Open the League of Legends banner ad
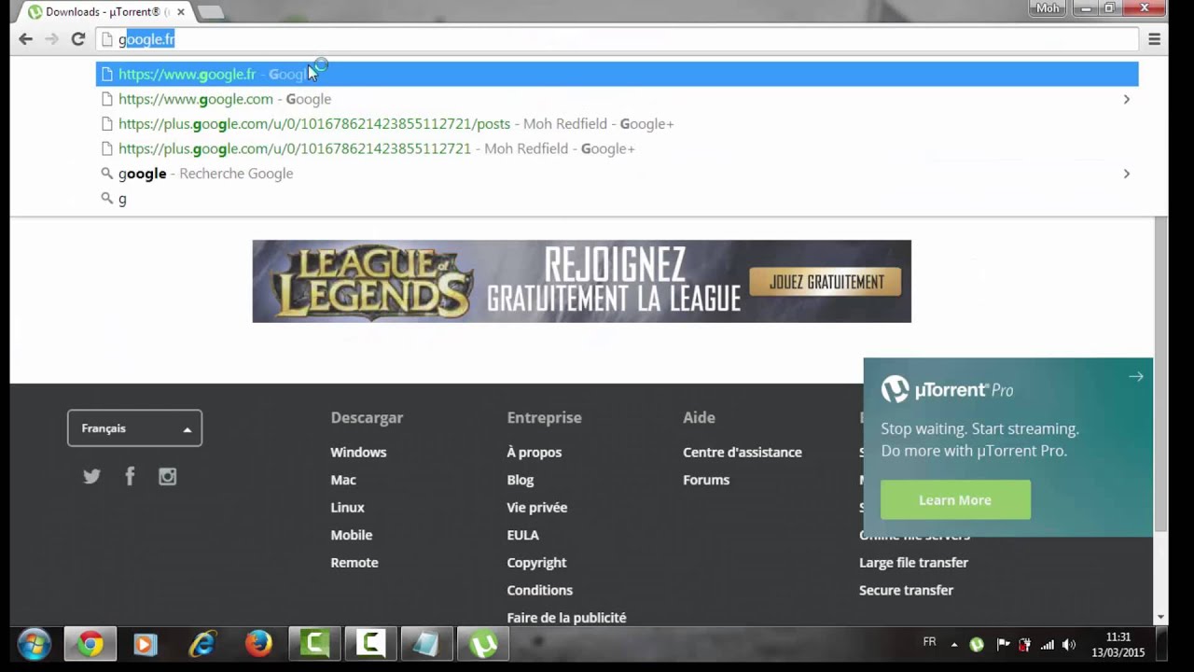Image resolution: width=1194 pixels, height=672 pixels. (x=581, y=281)
